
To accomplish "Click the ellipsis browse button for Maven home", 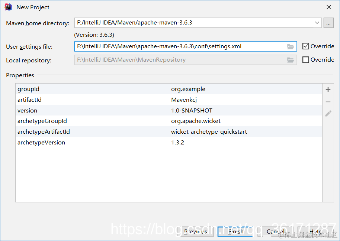I will 328,23.
